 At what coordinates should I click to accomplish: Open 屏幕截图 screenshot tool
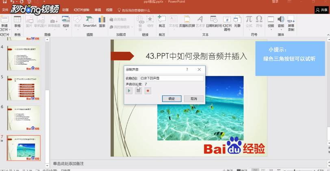click(x=54, y=23)
